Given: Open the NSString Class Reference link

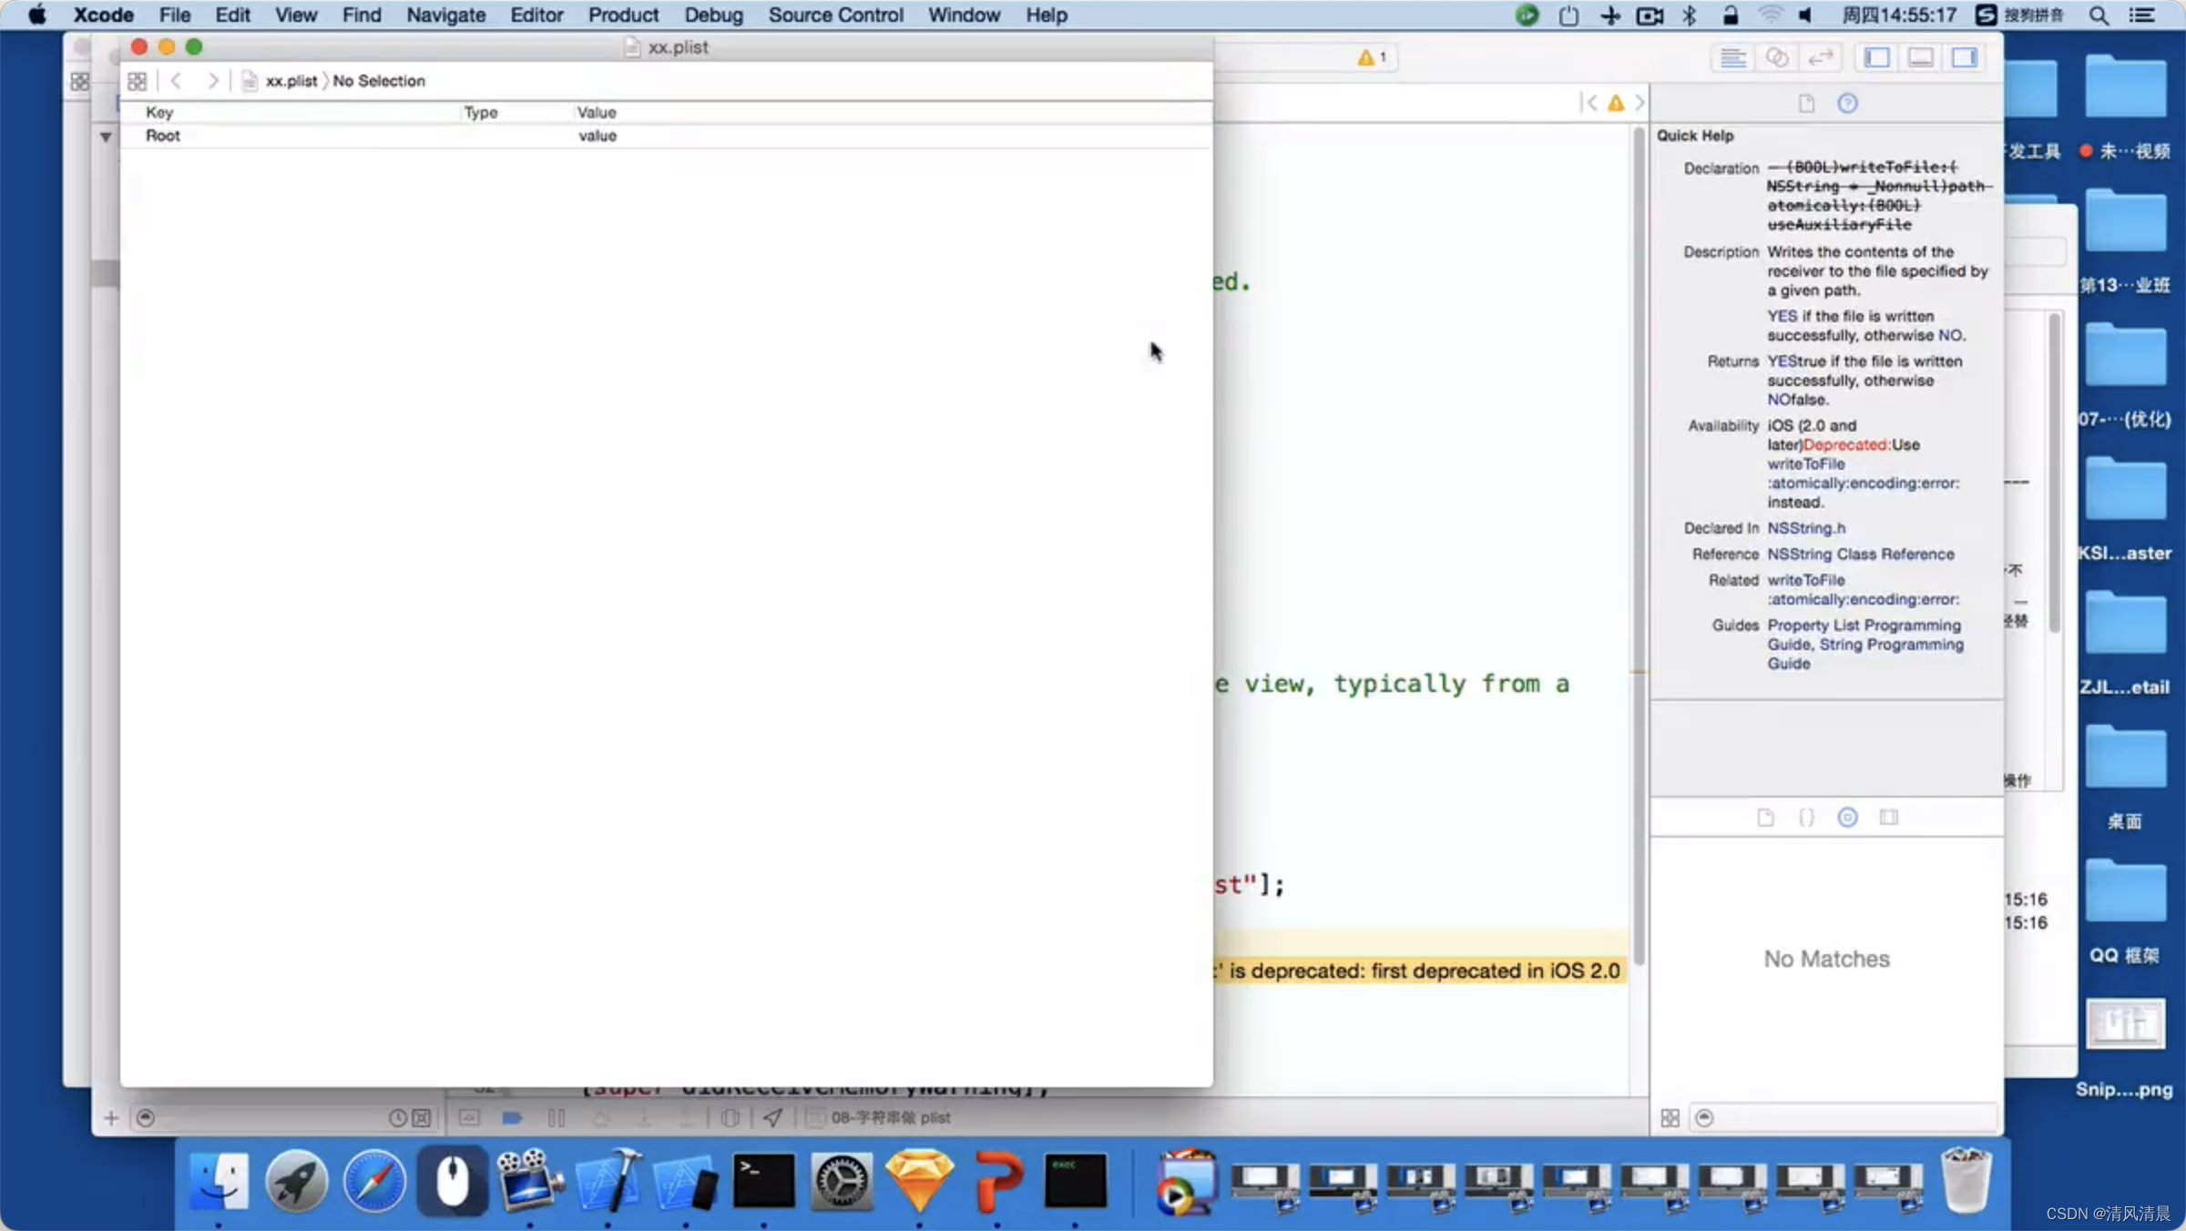Looking at the screenshot, I should (1861, 554).
